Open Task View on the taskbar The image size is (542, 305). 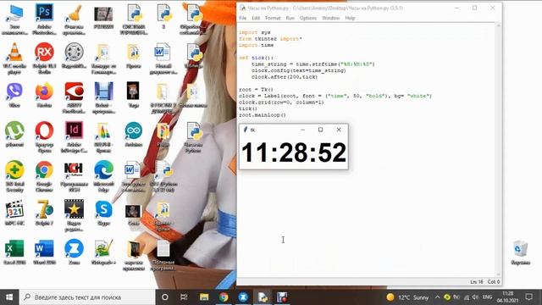coord(184,297)
